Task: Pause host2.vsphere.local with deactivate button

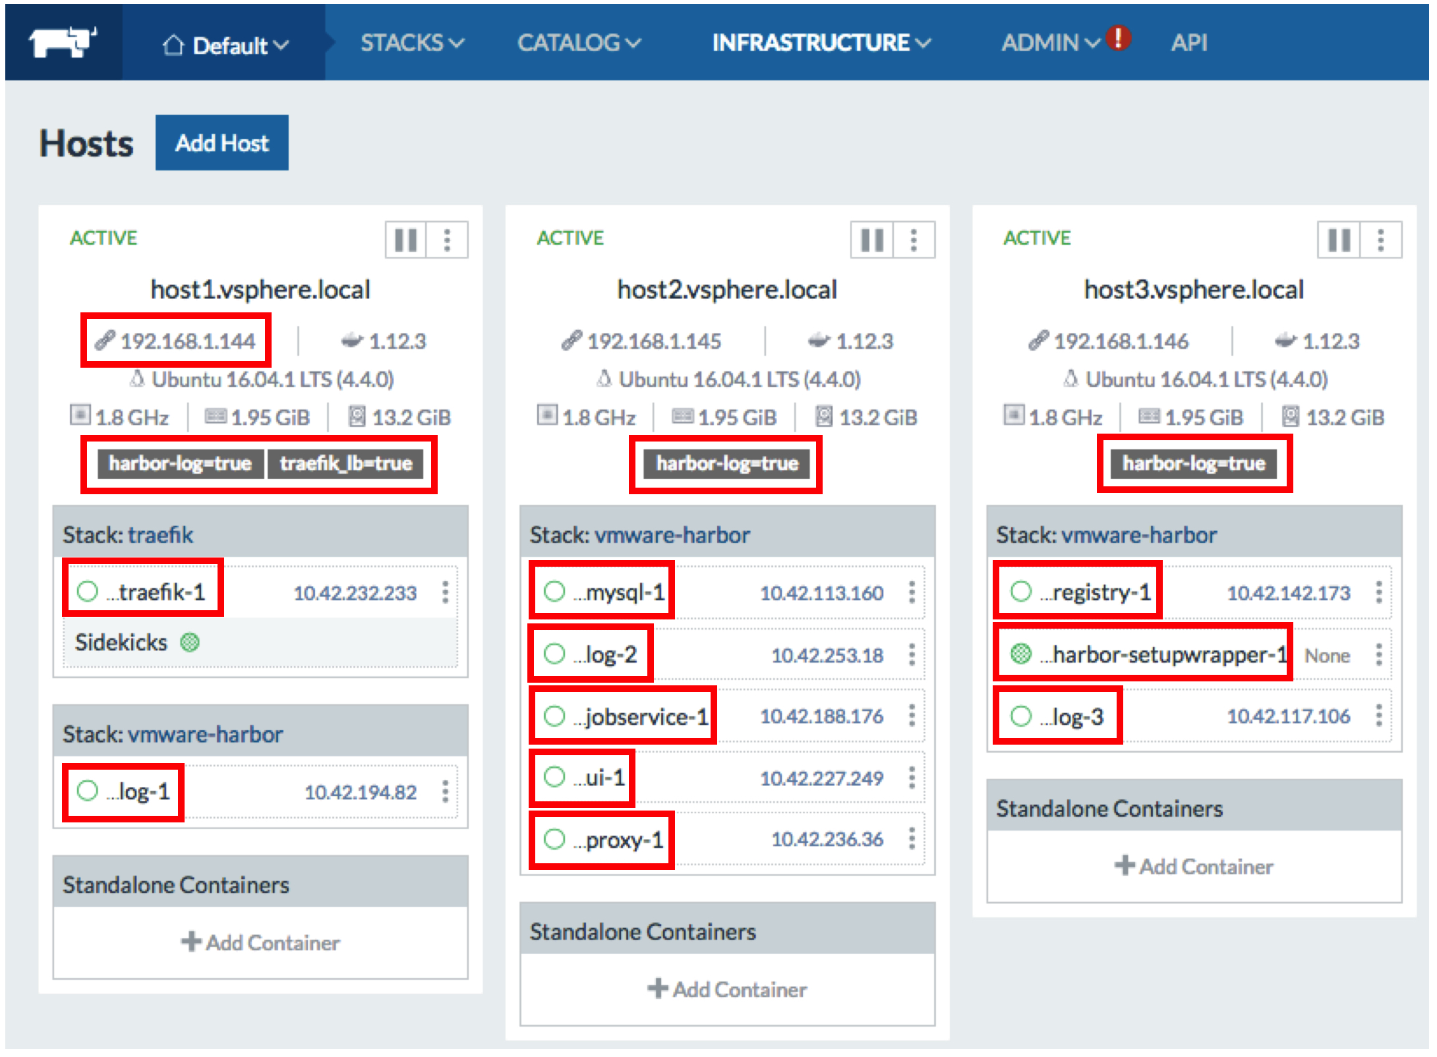Action: 872,240
